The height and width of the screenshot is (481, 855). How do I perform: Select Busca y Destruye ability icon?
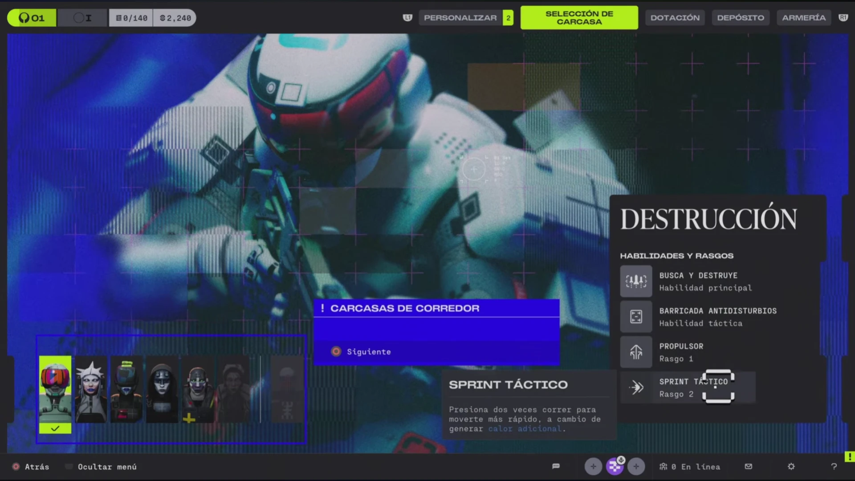[636, 281]
